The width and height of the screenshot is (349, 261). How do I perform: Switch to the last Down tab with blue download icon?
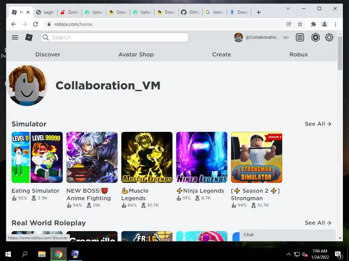pos(239,12)
